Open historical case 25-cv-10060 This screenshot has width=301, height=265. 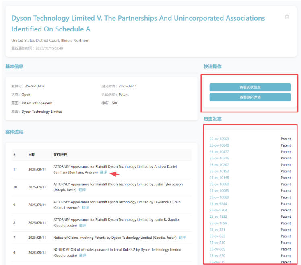219,197
